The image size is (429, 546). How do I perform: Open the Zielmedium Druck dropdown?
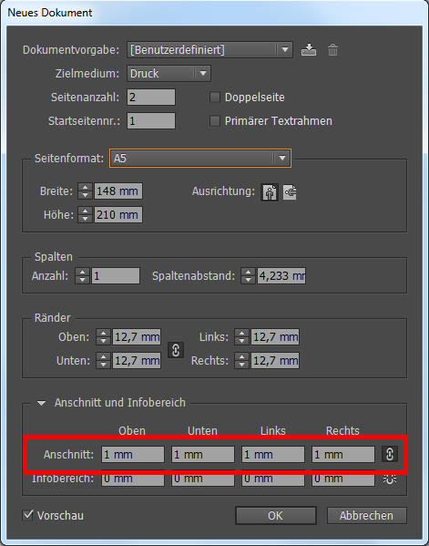(169, 74)
